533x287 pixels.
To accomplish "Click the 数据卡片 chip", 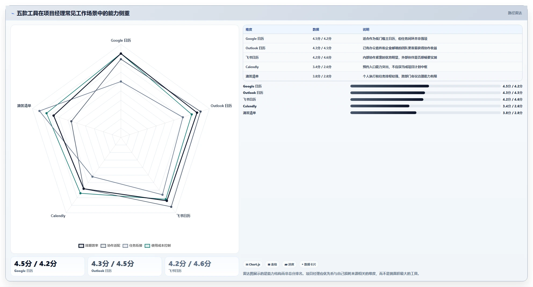I will click(309, 264).
